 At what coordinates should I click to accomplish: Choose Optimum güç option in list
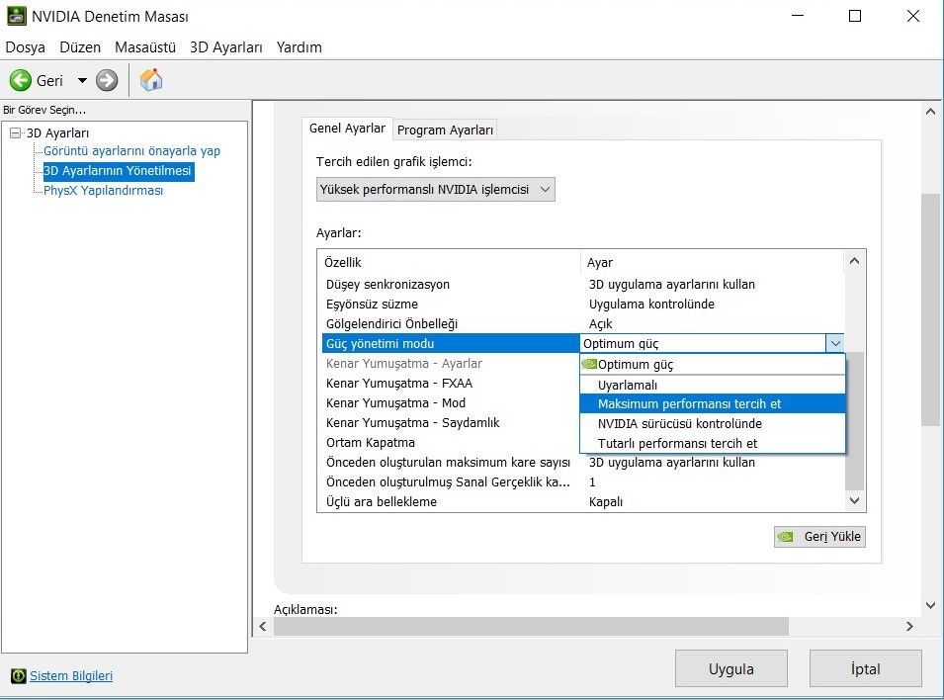point(713,365)
